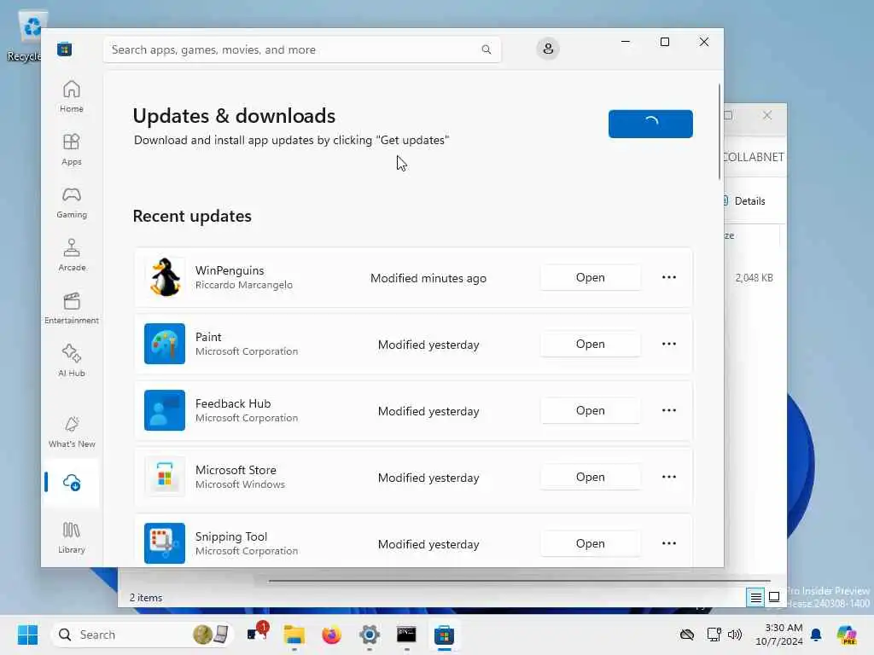Click the Feedback Hub app icon
The height and width of the screenshot is (655, 874).
tap(165, 410)
